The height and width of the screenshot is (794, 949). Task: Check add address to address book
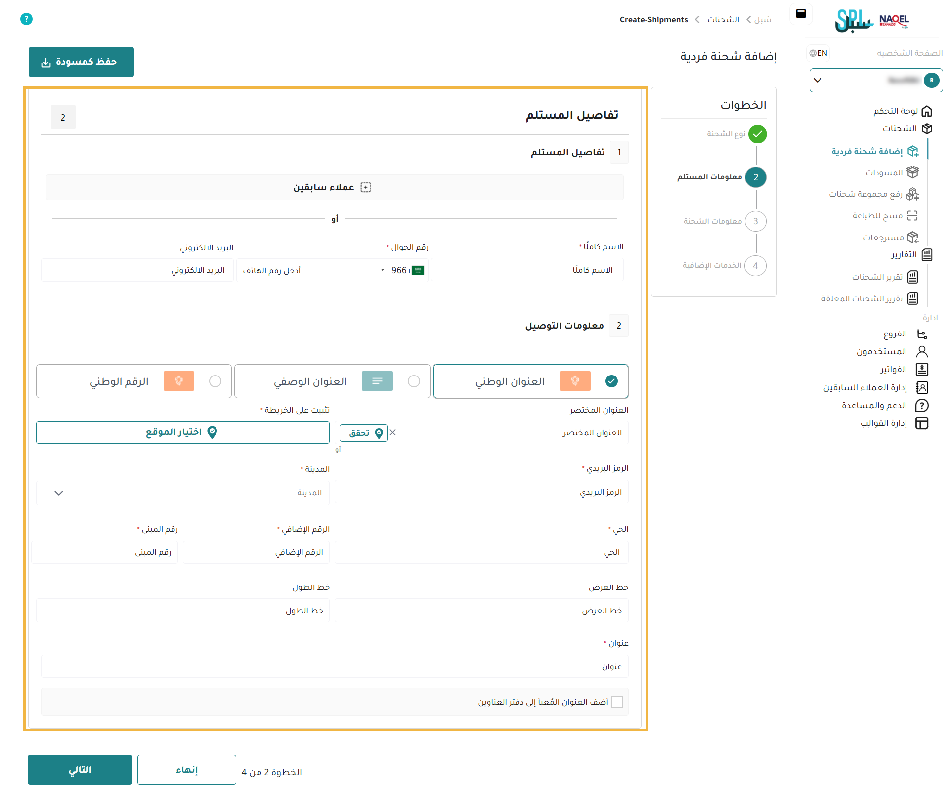point(617,702)
